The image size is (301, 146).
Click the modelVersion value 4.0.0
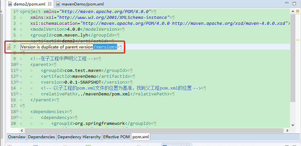click(x=73, y=29)
